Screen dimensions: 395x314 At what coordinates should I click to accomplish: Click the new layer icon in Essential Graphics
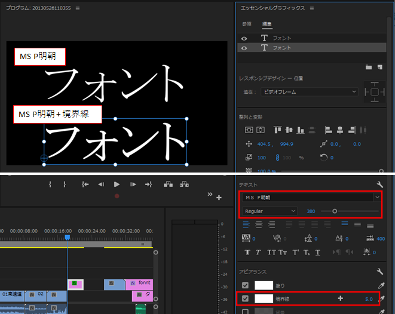click(380, 67)
